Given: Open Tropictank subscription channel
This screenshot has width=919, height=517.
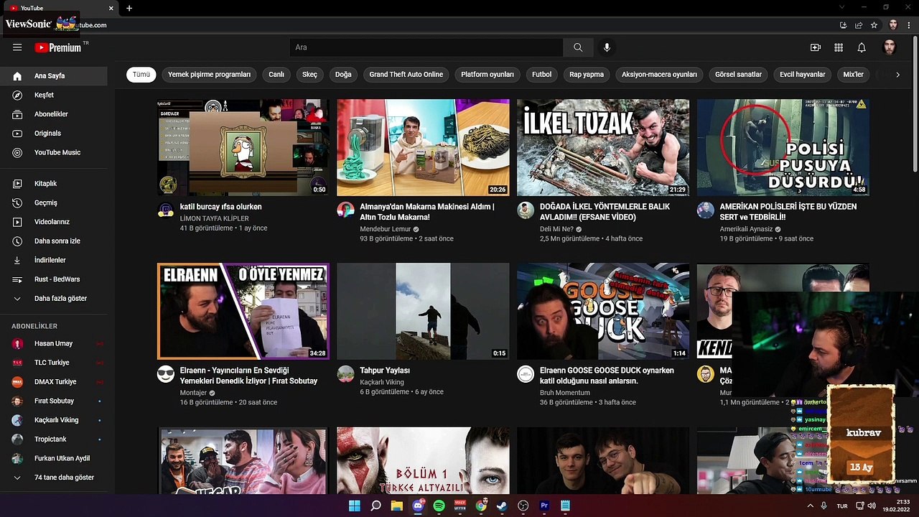Looking at the screenshot, I should click(x=54, y=439).
